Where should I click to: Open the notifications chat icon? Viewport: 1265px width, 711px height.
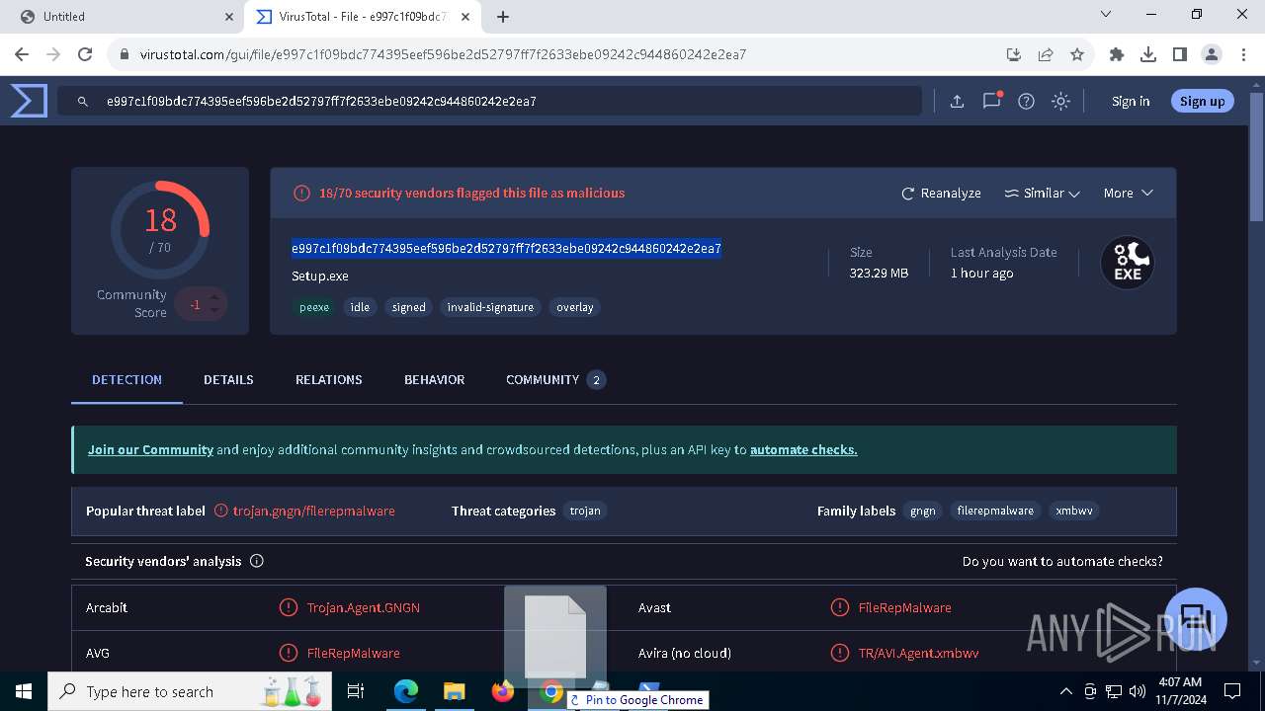click(x=991, y=101)
